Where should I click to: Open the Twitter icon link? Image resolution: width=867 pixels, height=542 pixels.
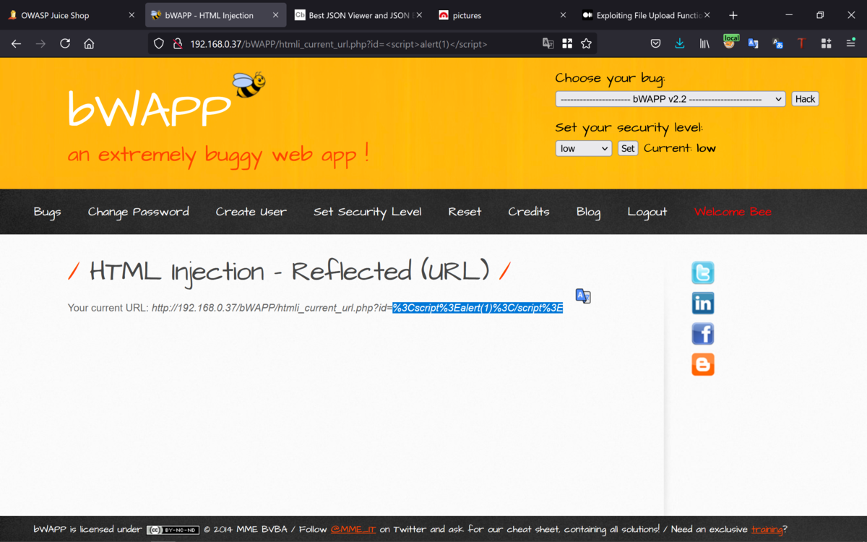(x=703, y=272)
